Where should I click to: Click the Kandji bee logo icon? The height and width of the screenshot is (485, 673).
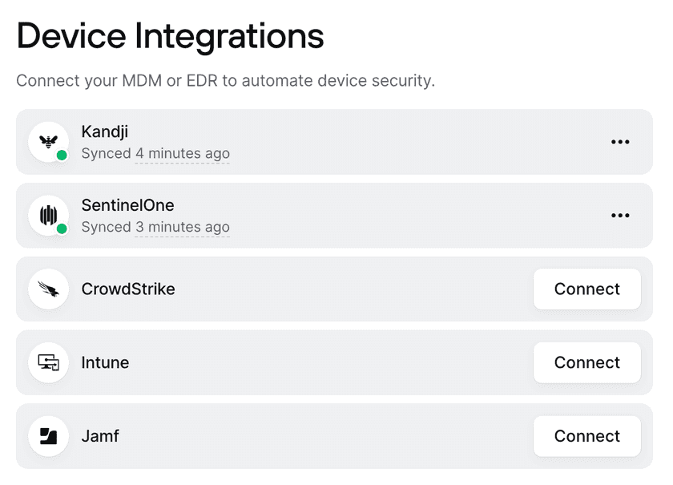tap(48, 142)
